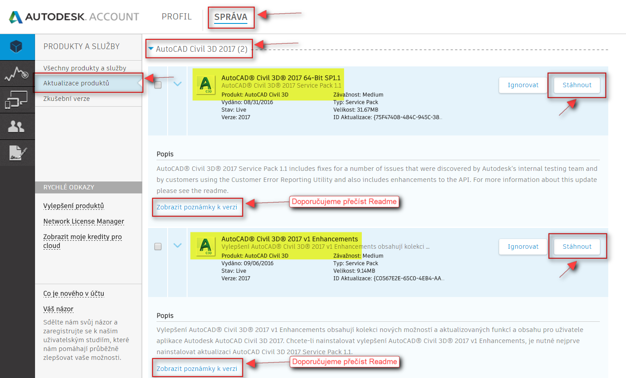
Task: Collapse the AutoCAD Civil 3D 2017 (2) group
Action: 151,49
